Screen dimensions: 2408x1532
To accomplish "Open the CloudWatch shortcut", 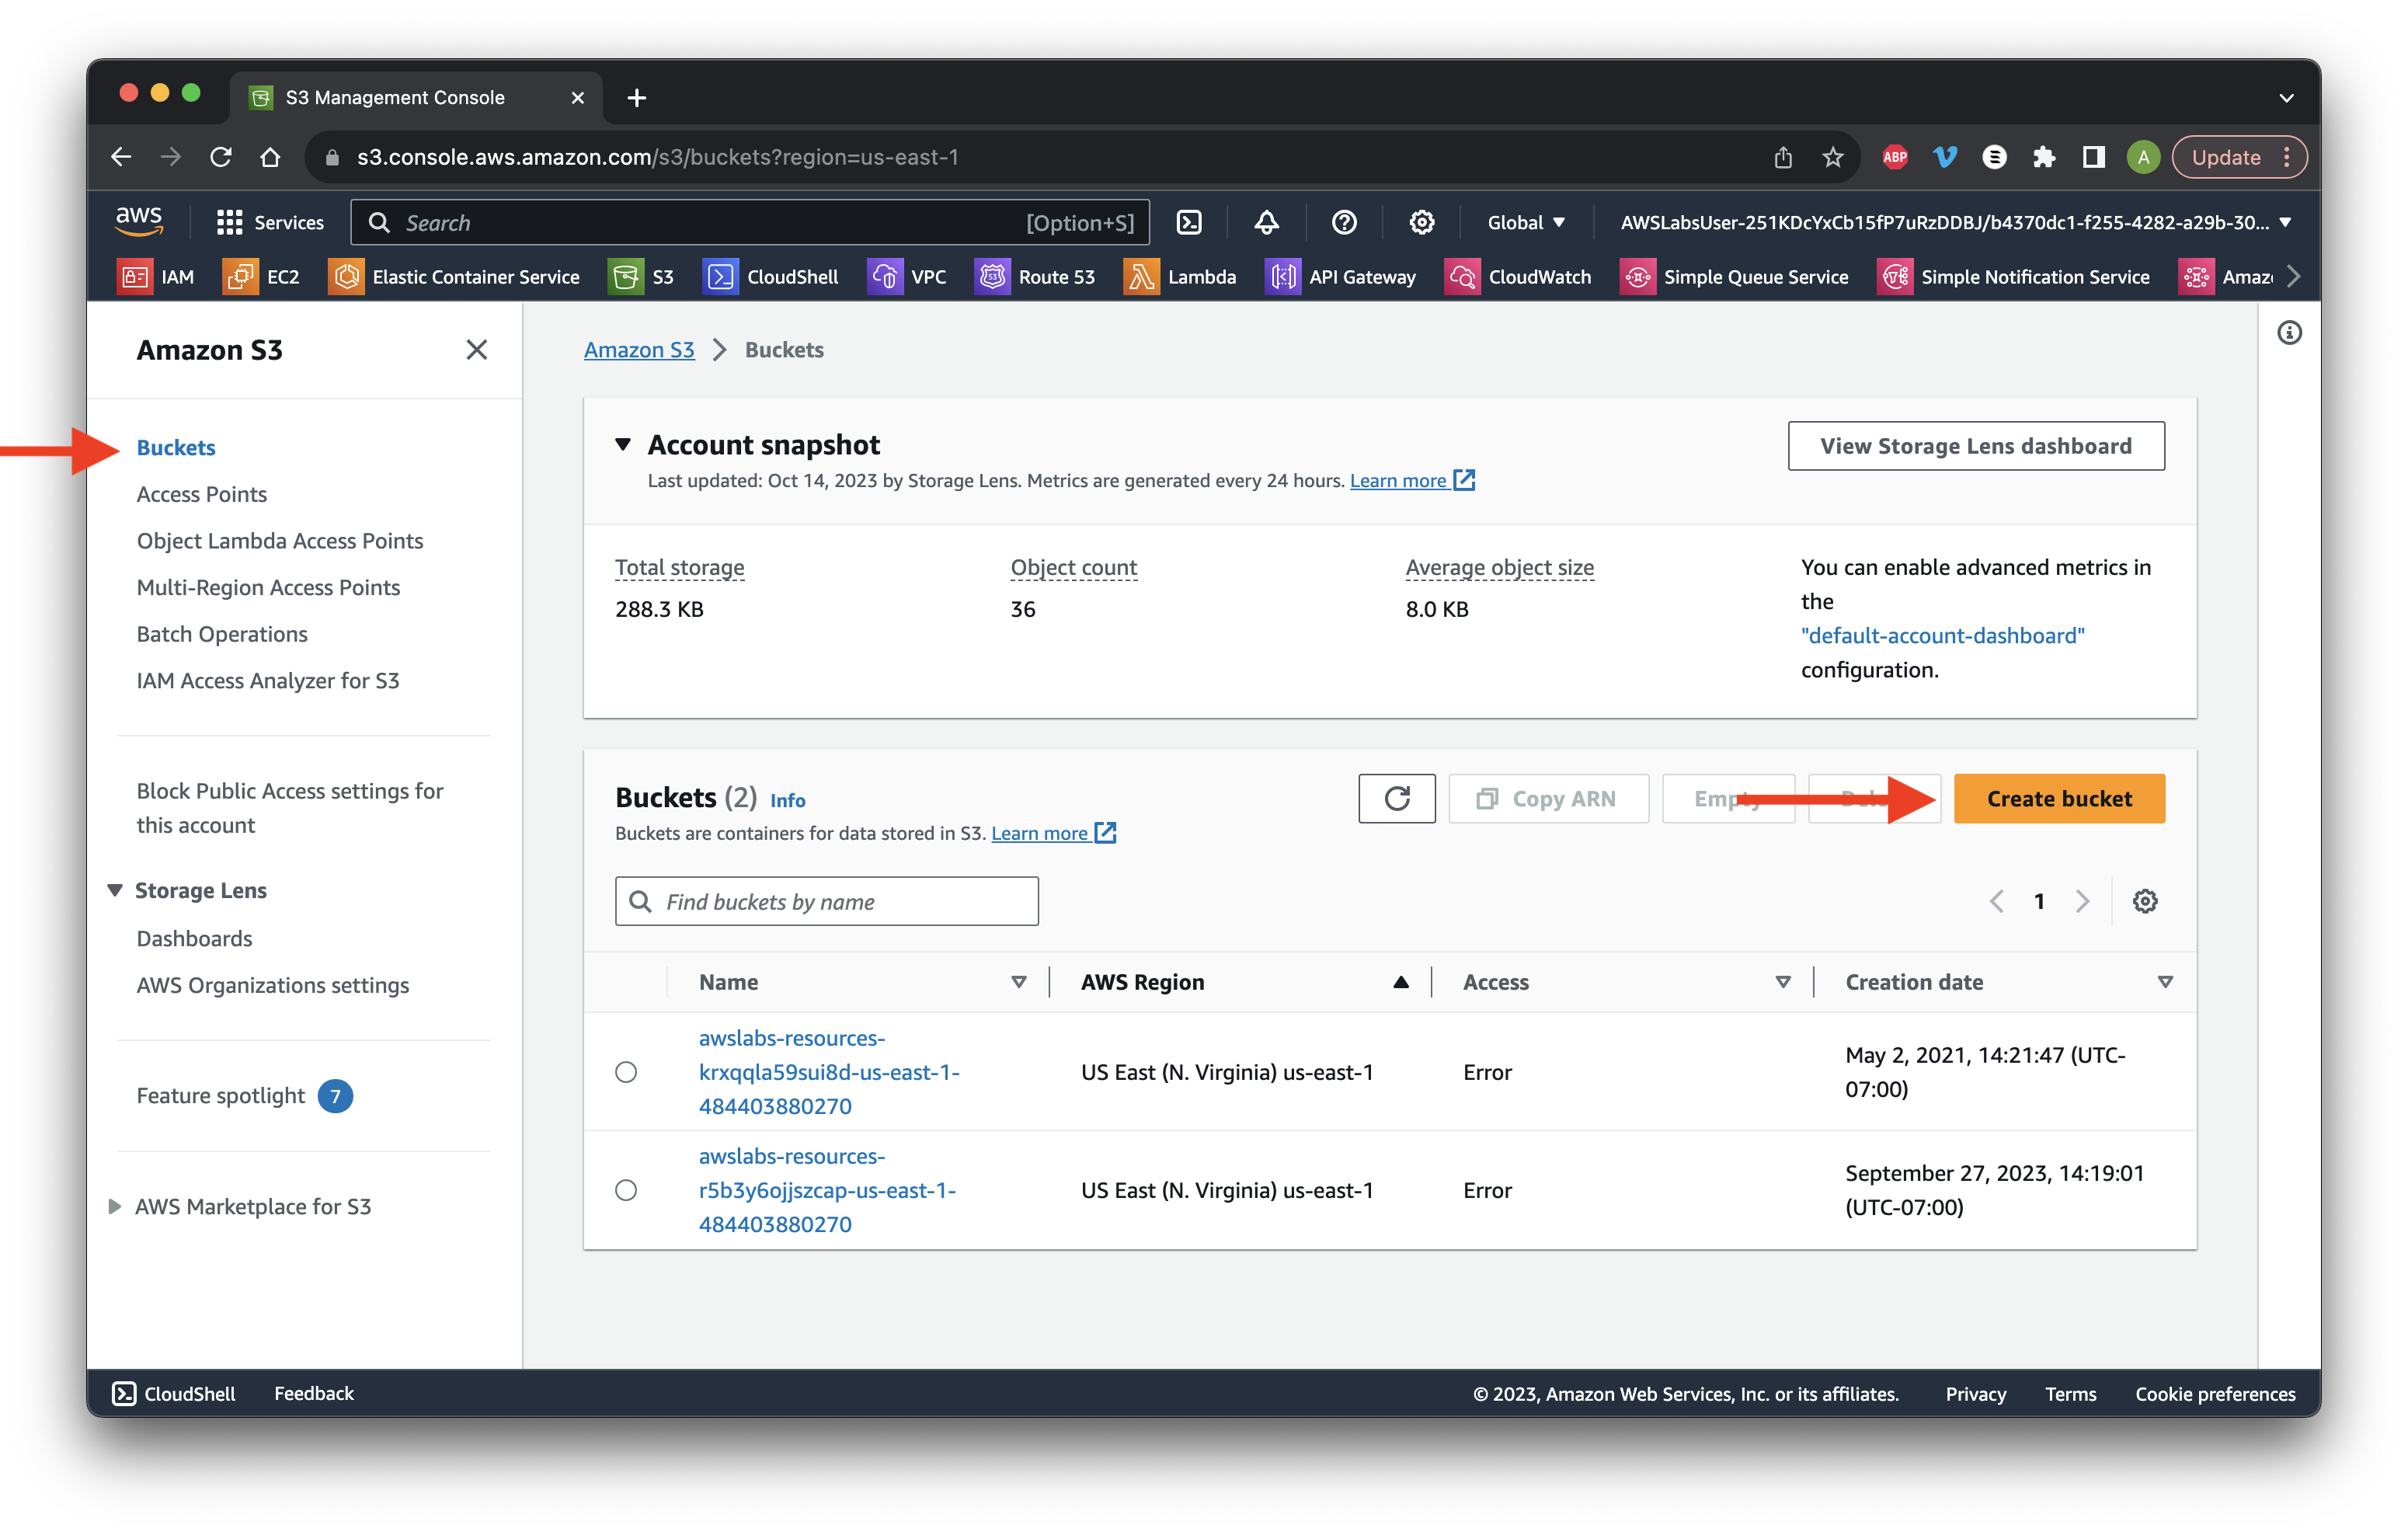I will tap(1518, 277).
